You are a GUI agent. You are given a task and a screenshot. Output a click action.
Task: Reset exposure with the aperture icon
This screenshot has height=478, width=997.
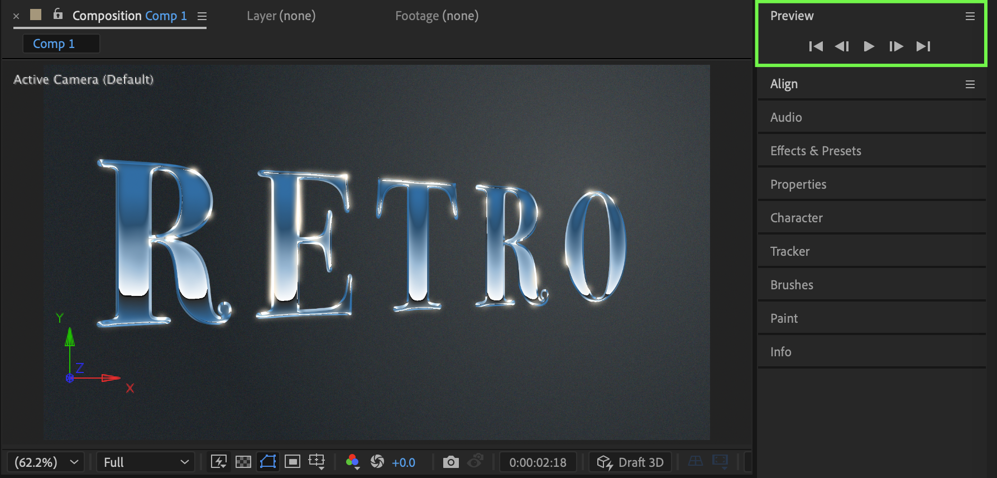(x=377, y=462)
